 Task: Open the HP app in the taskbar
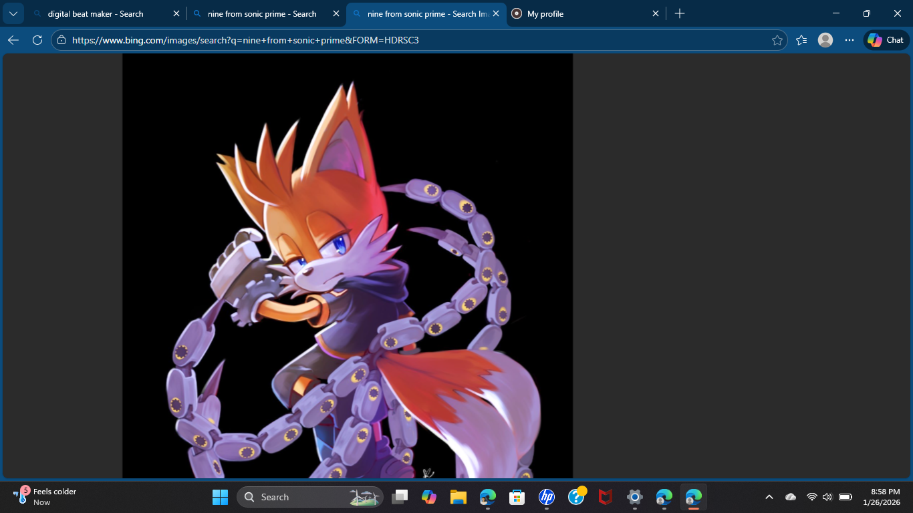pyautogui.click(x=547, y=497)
